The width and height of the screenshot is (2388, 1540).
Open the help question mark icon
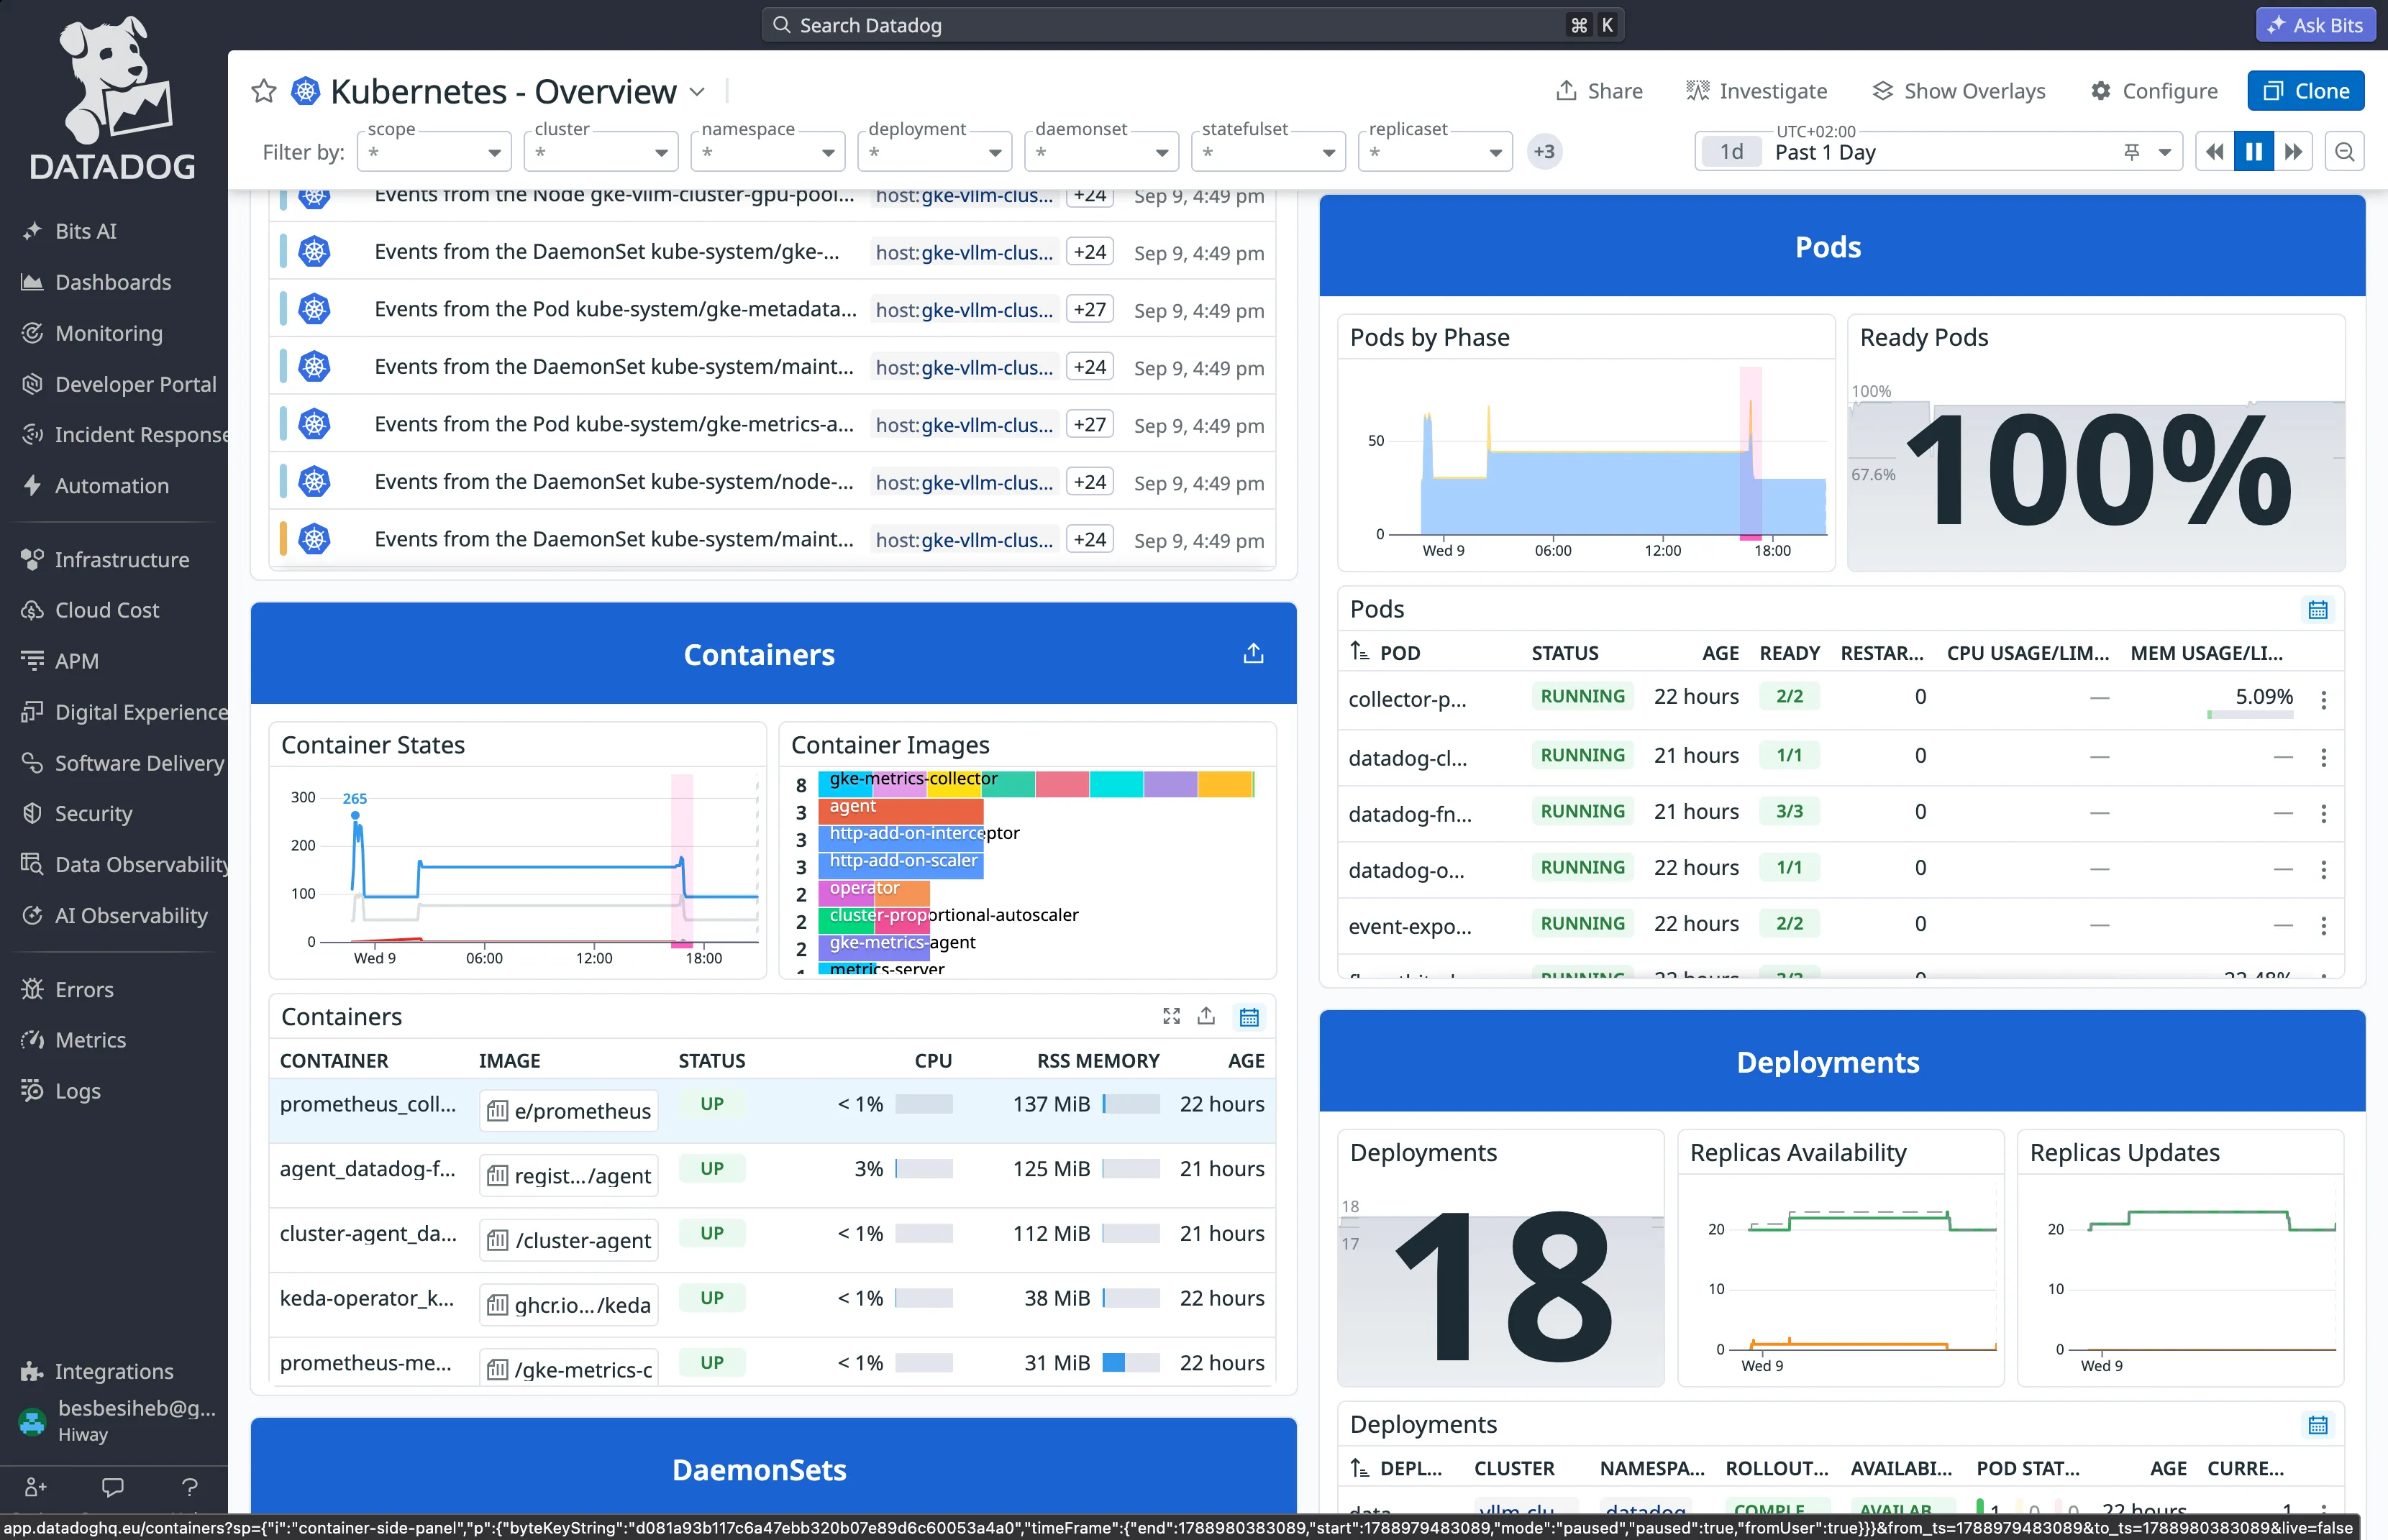point(190,1487)
